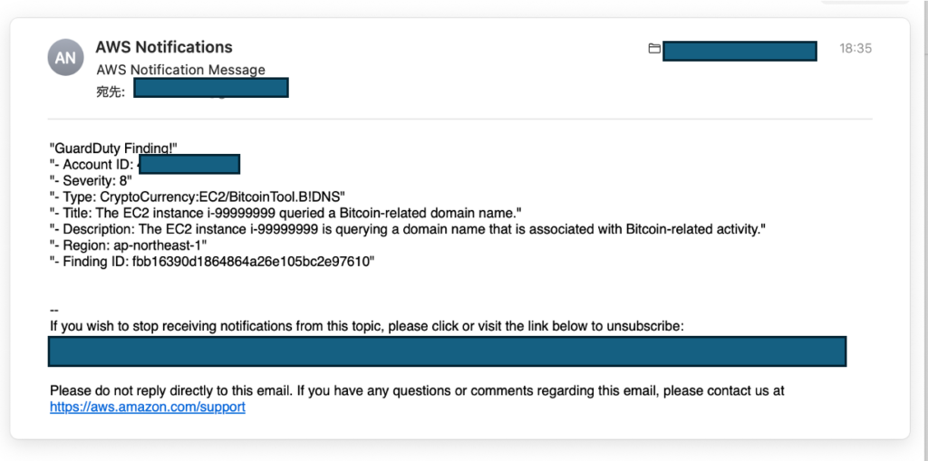Click the AWS Notification Message subject line
Viewport: 928px width, 461px height.
click(x=181, y=70)
